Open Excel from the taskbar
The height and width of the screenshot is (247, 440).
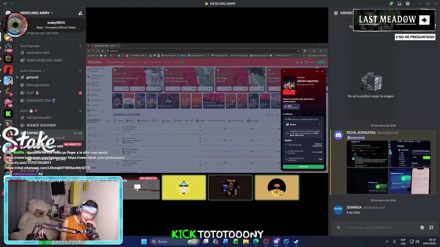pyautogui.click(x=235, y=242)
